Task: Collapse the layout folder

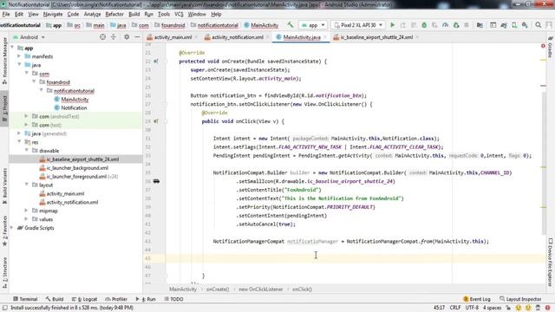Action: pos(27,185)
